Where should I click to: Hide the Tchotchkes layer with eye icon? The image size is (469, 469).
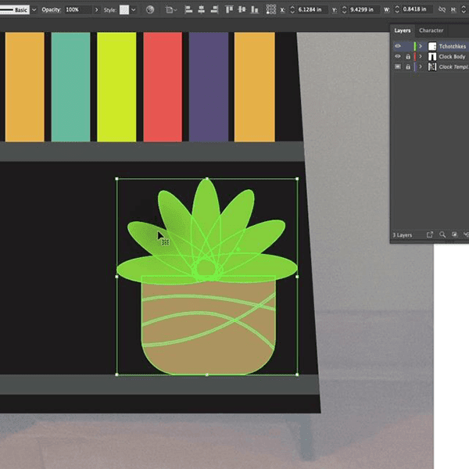click(x=398, y=46)
